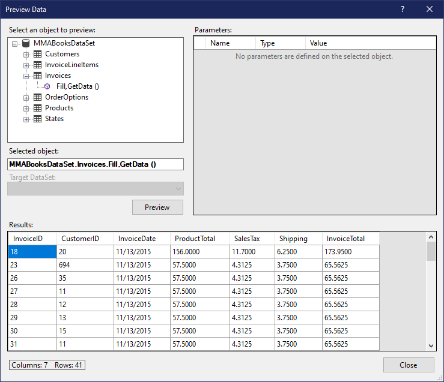444x382 pixels.
Task: Select CustomerID cell 694
Action: pyautogui.click(x=85, y=265)
